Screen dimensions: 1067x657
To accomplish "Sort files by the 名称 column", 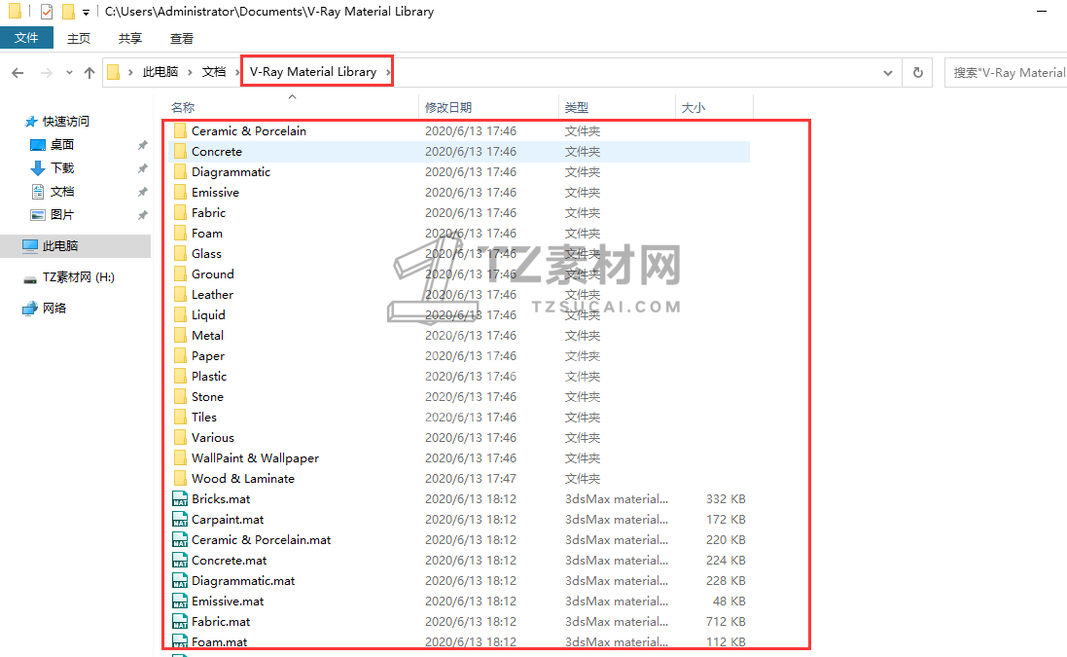I will coord(182,108).
